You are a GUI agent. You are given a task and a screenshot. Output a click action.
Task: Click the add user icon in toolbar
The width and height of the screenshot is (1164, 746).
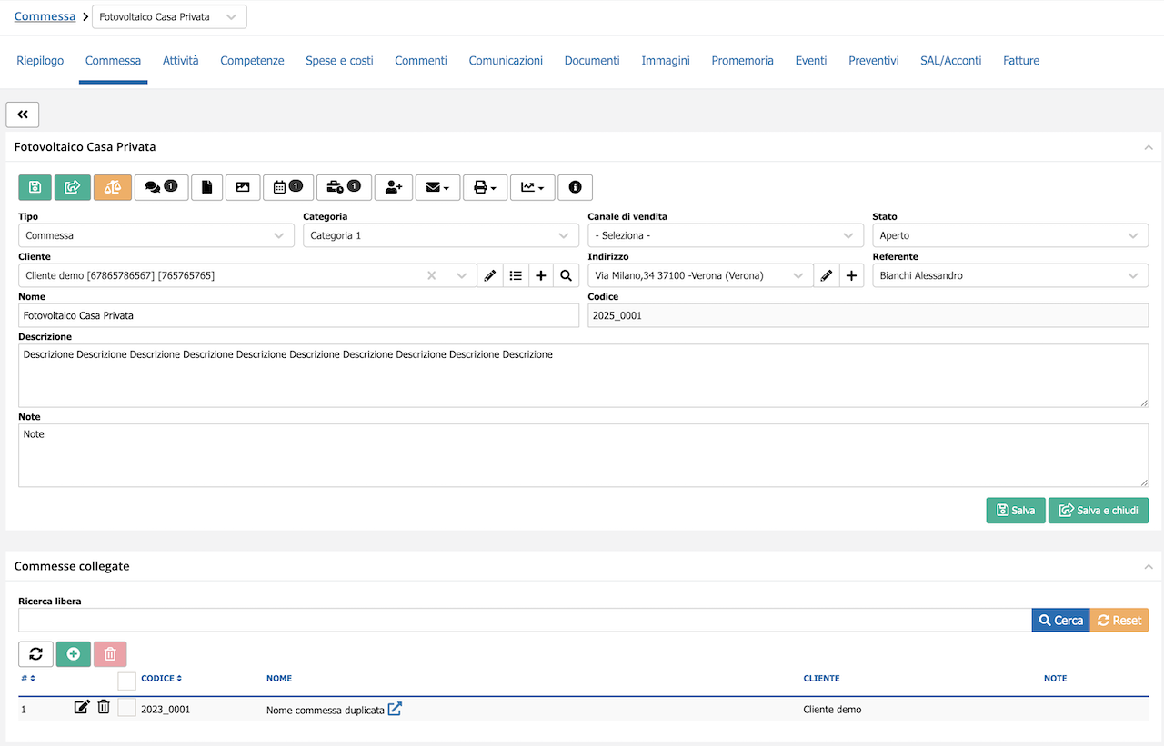coord(394,187)
